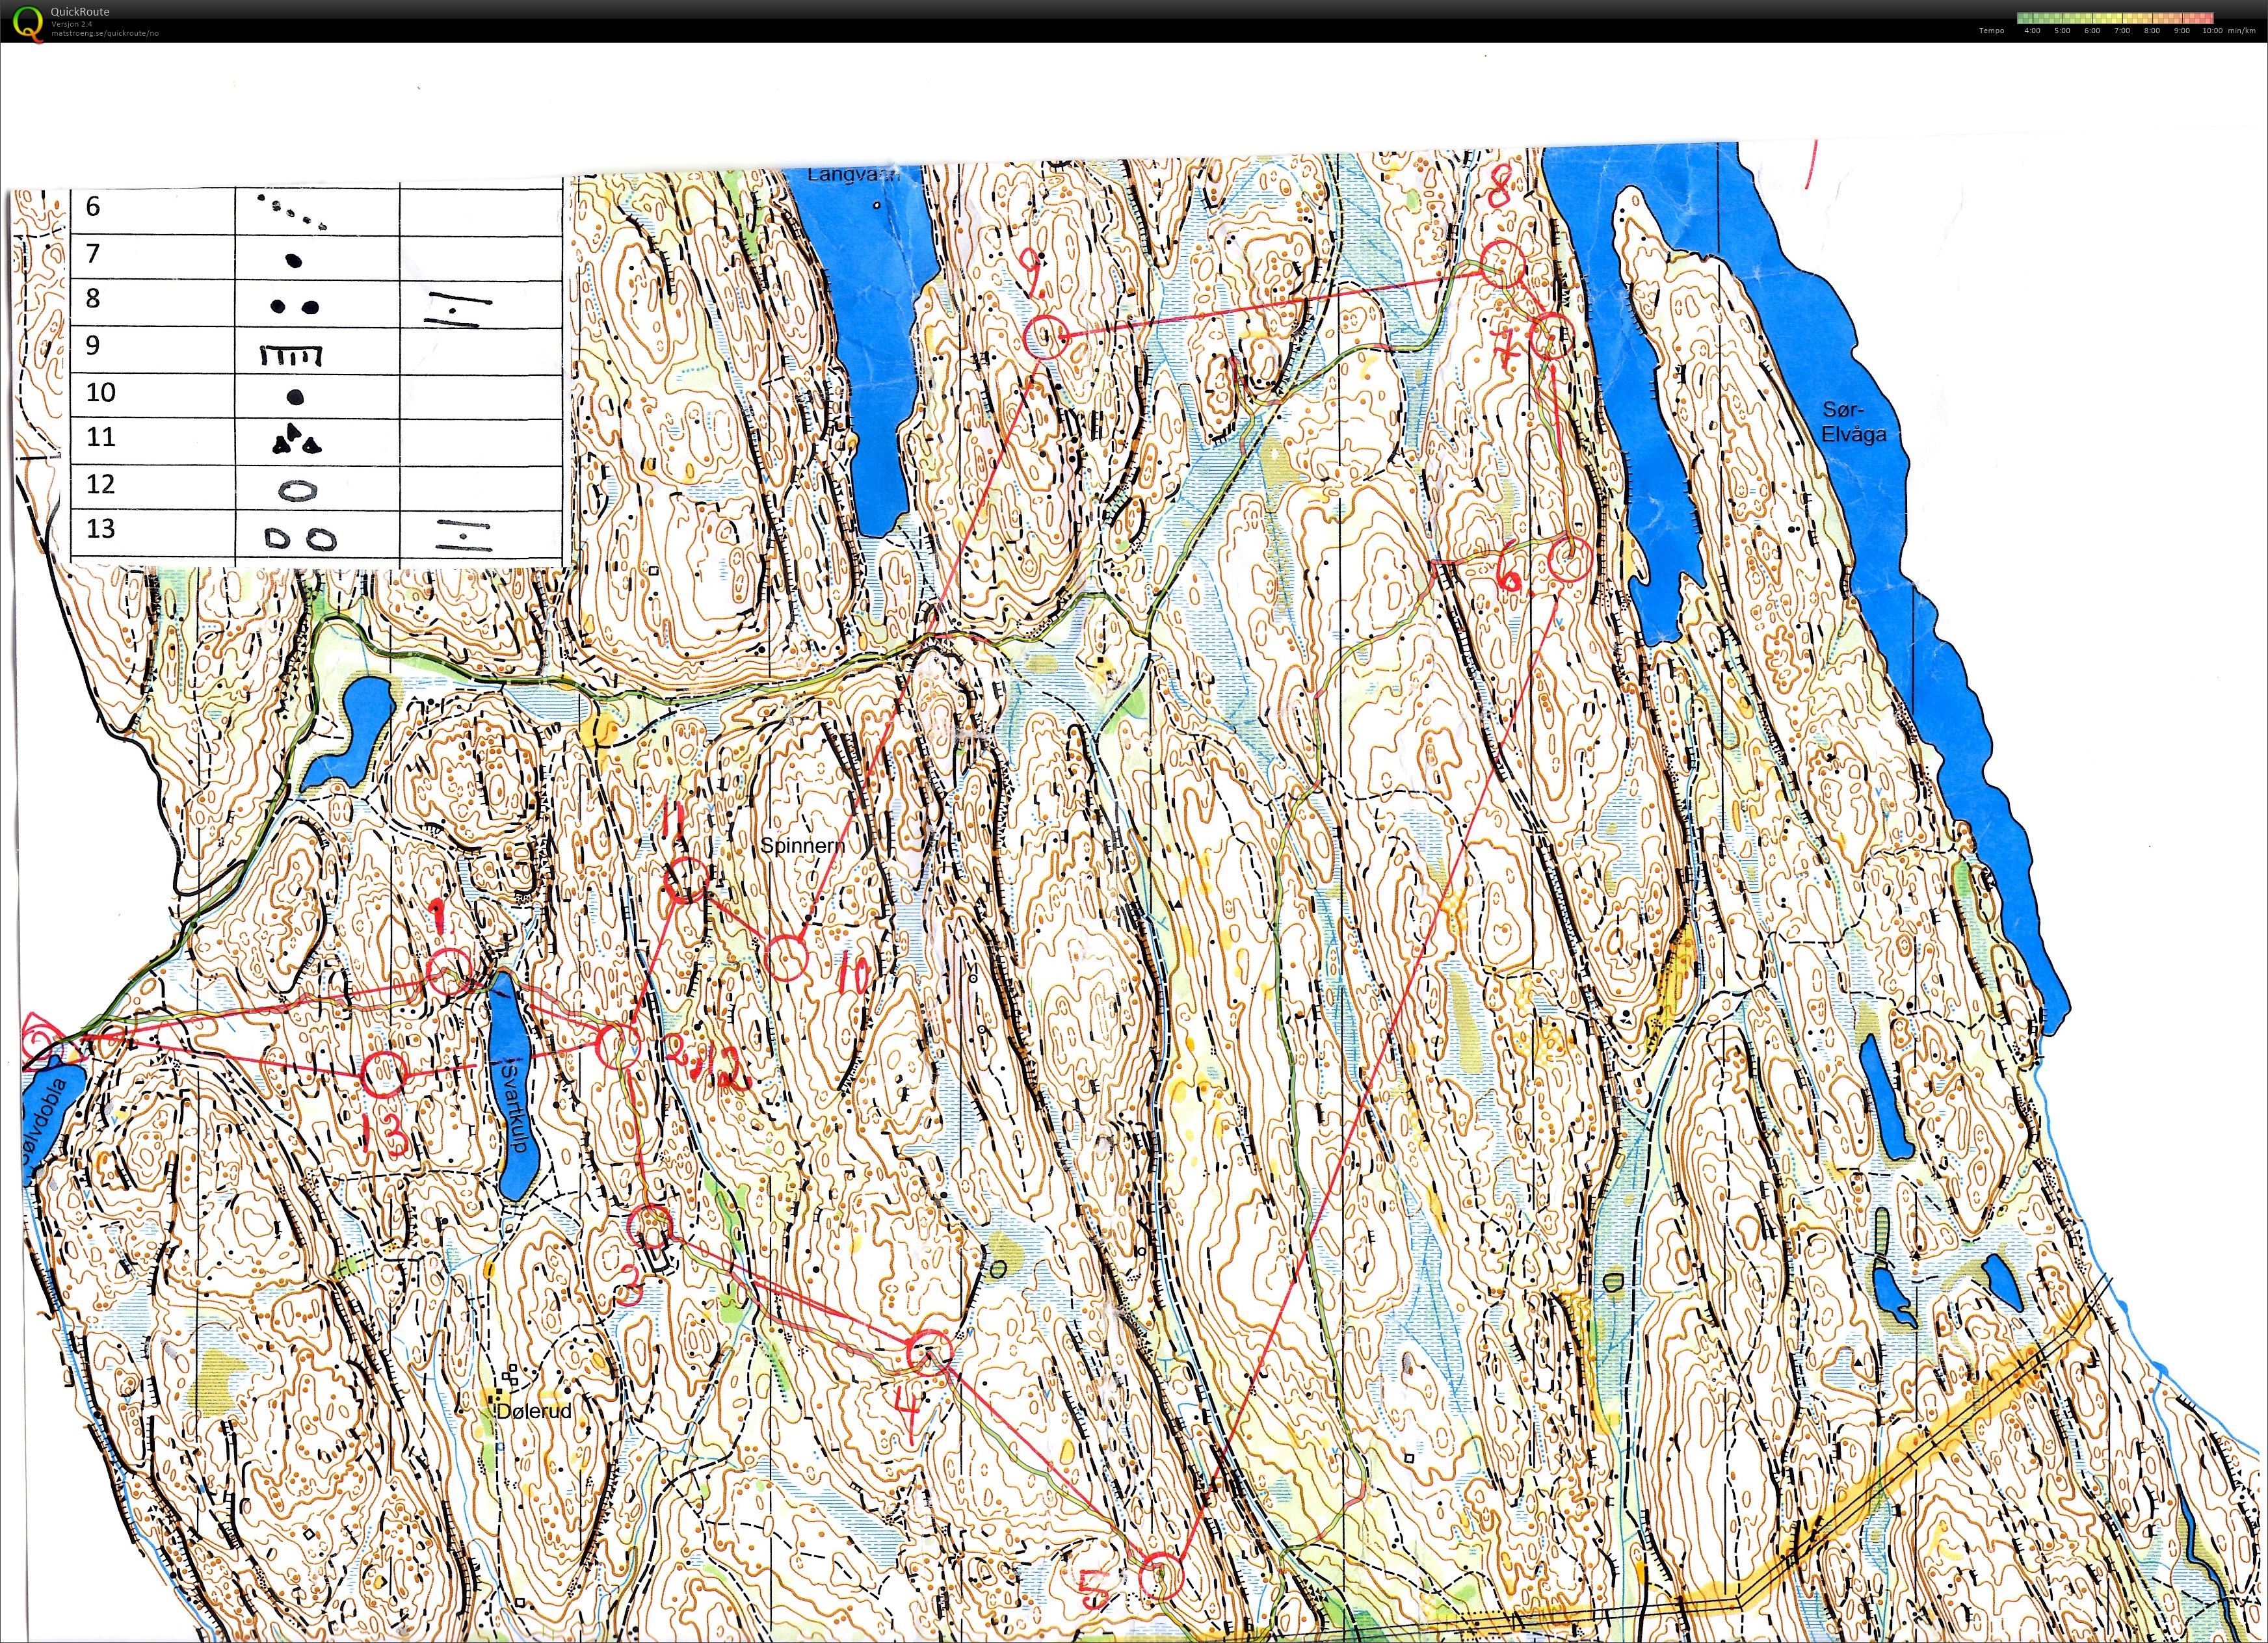Click control circle 10 on the map
This screenshot has height=1643, width=2268.
pyautogui.click(x=786, y=957)
